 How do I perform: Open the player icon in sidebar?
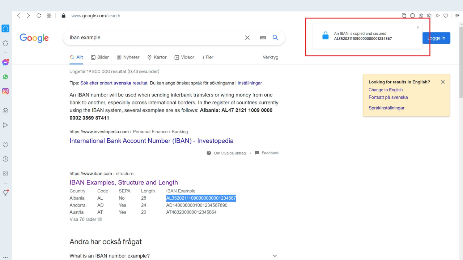point(5,111)
